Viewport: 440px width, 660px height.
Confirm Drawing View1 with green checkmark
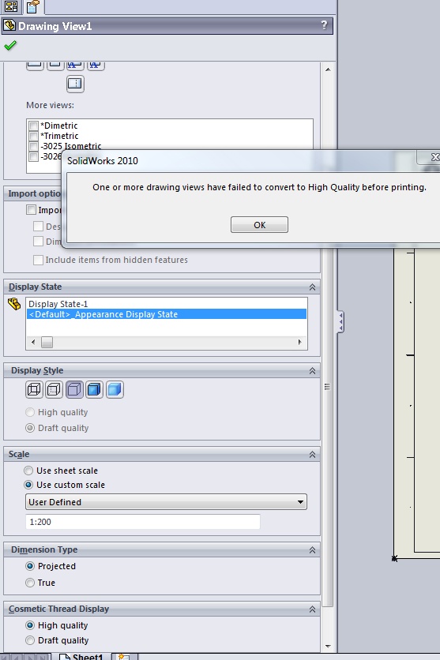click(x=10, y=46)
